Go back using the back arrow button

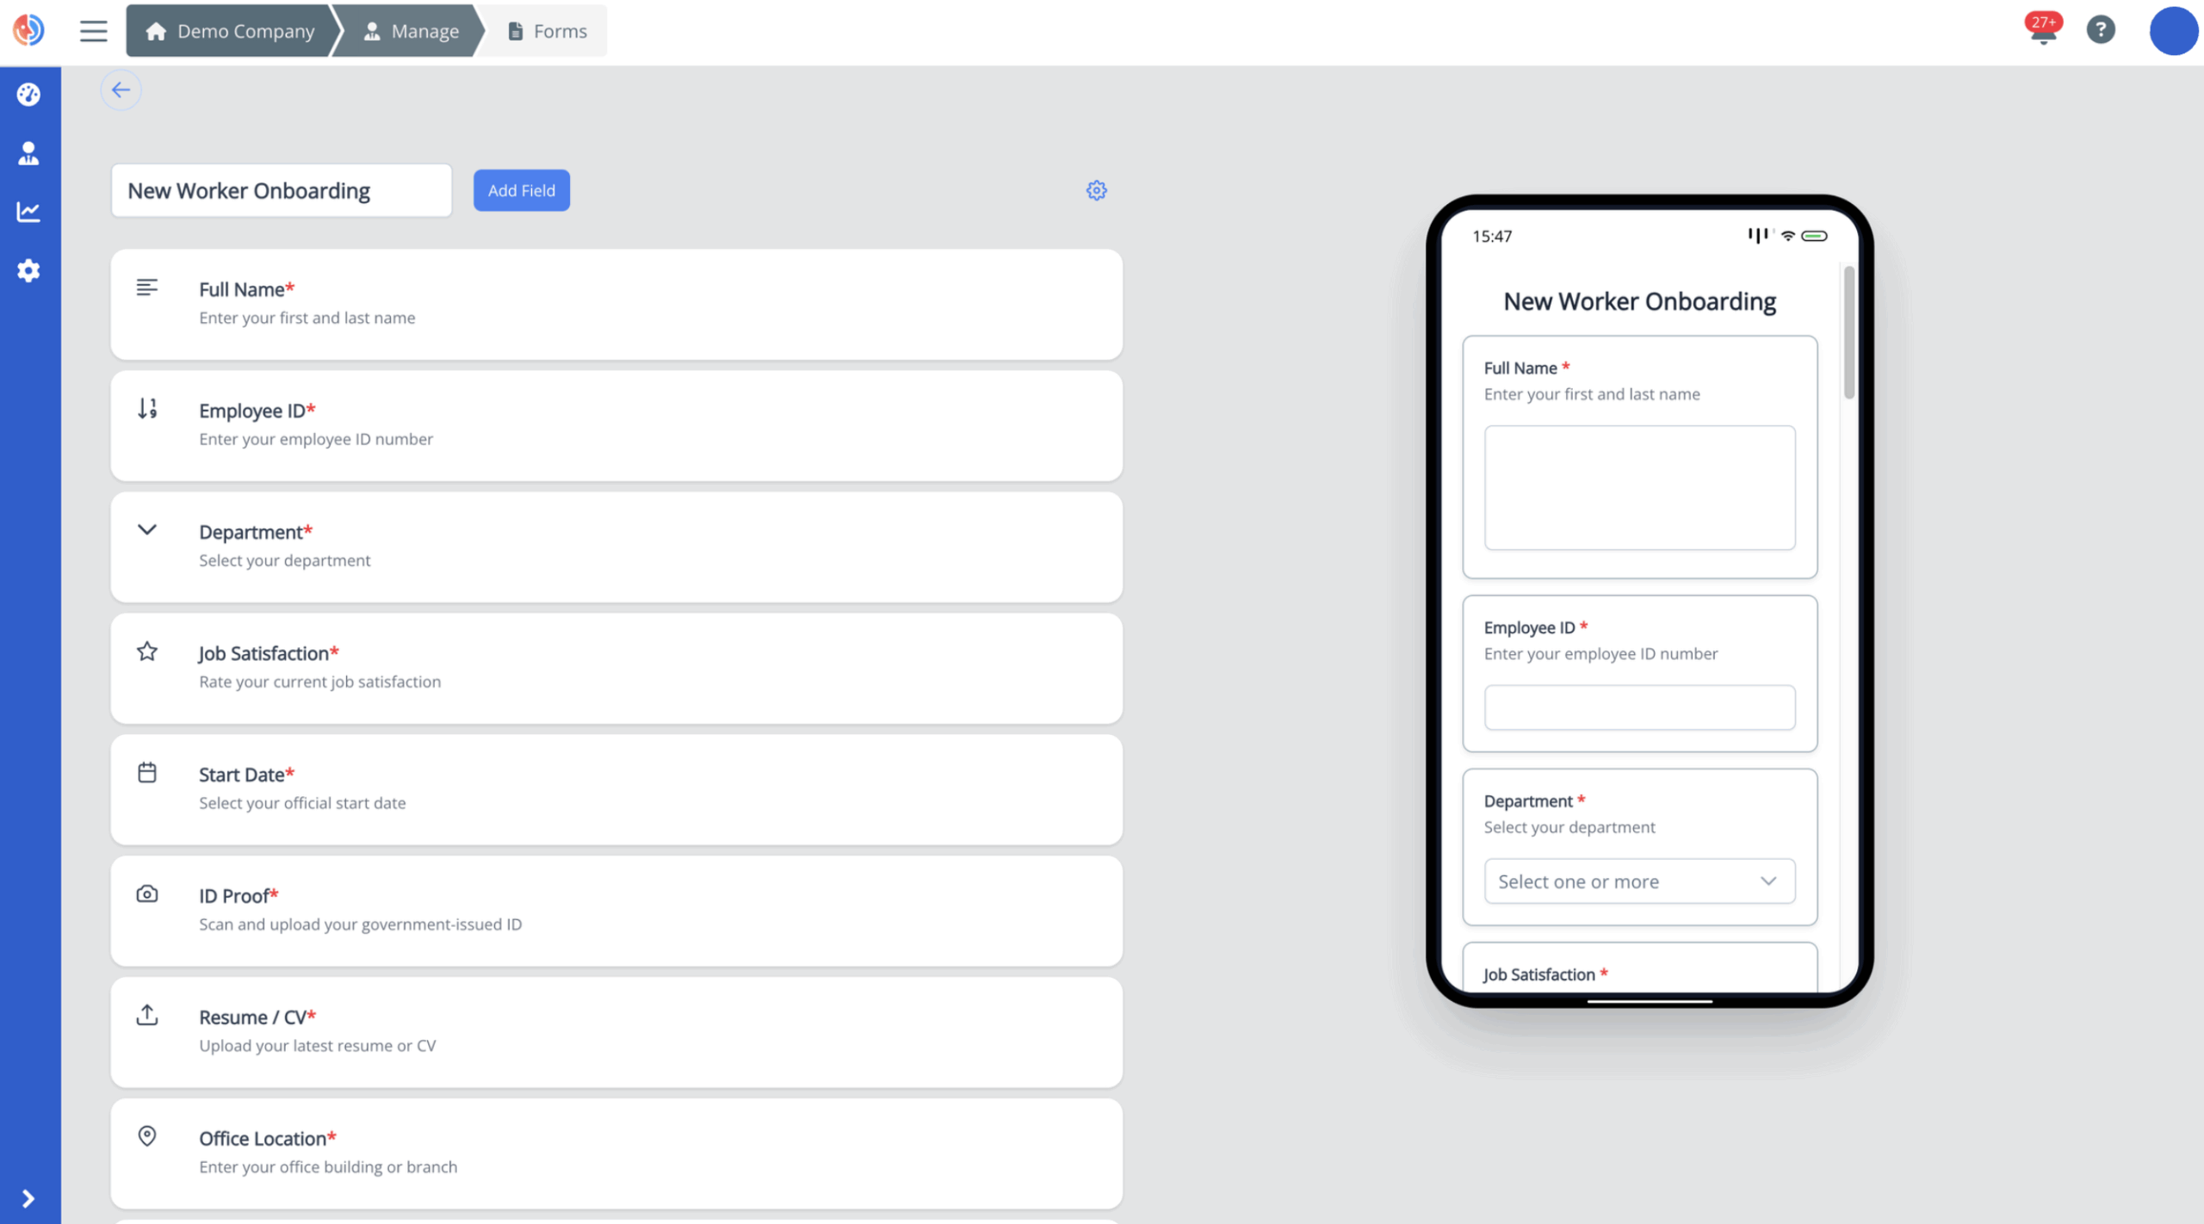click(x=121, y=90)
